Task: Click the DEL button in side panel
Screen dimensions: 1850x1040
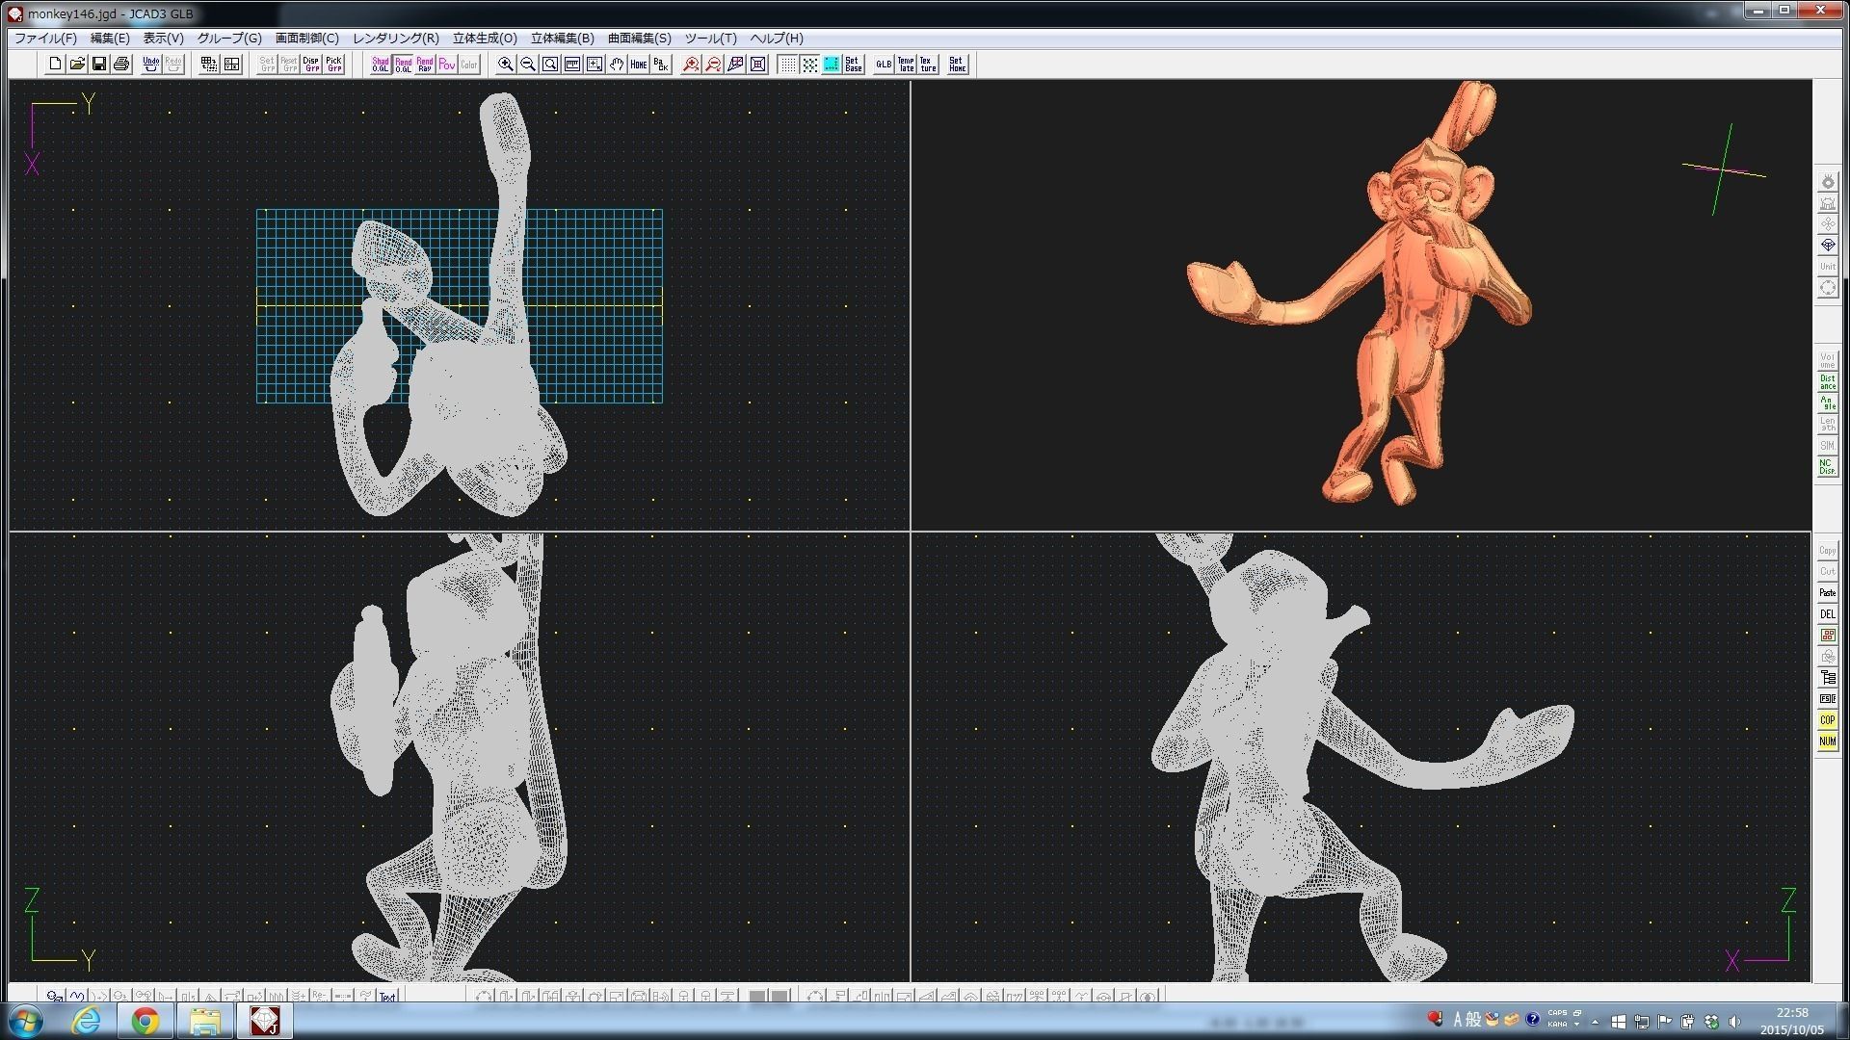Action: coord(1827,614)
